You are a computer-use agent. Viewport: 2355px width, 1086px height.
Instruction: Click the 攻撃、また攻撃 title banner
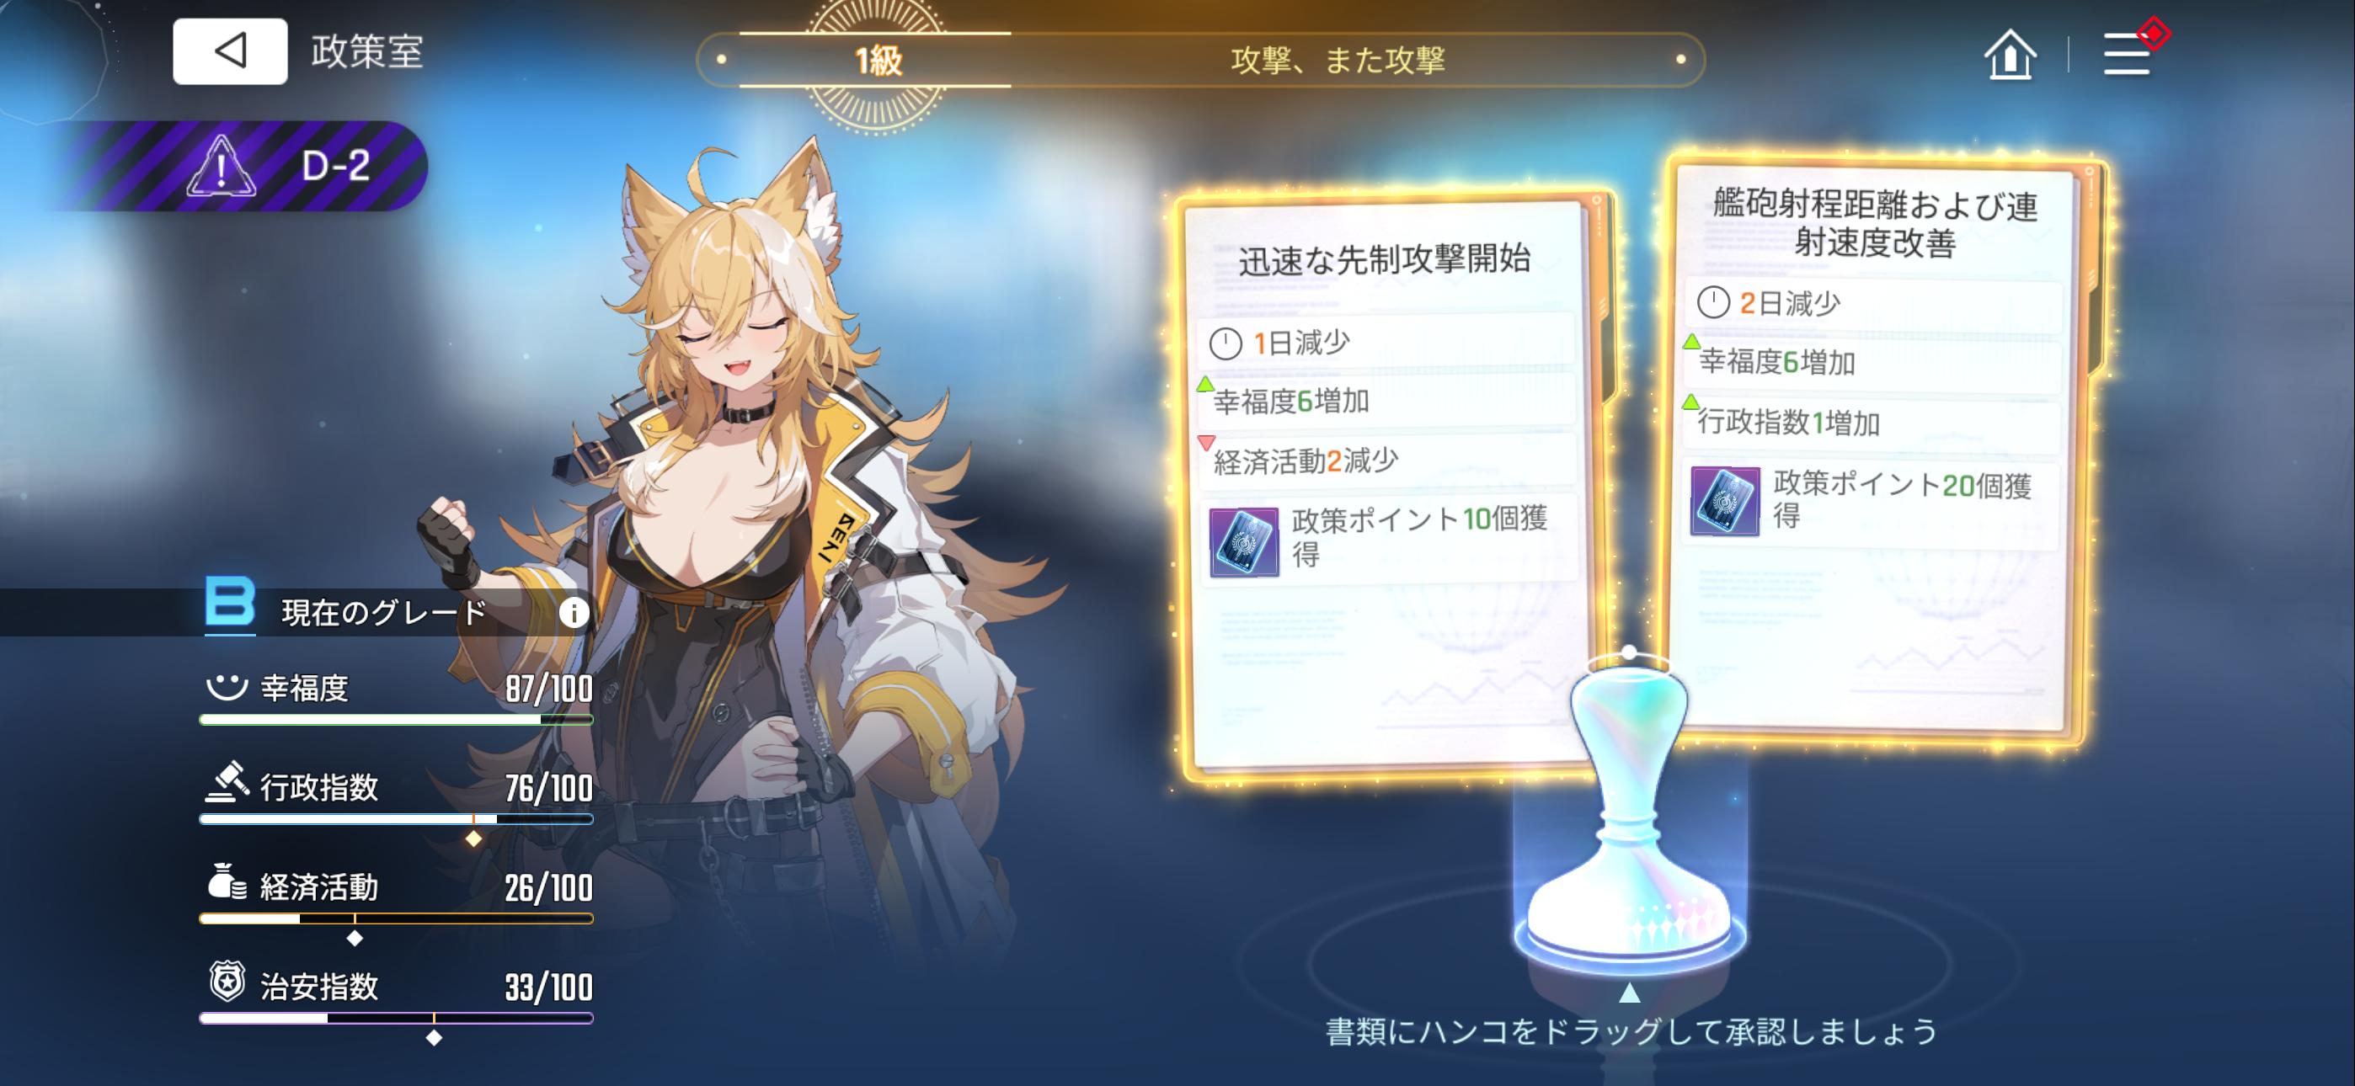coord(1338,61)
